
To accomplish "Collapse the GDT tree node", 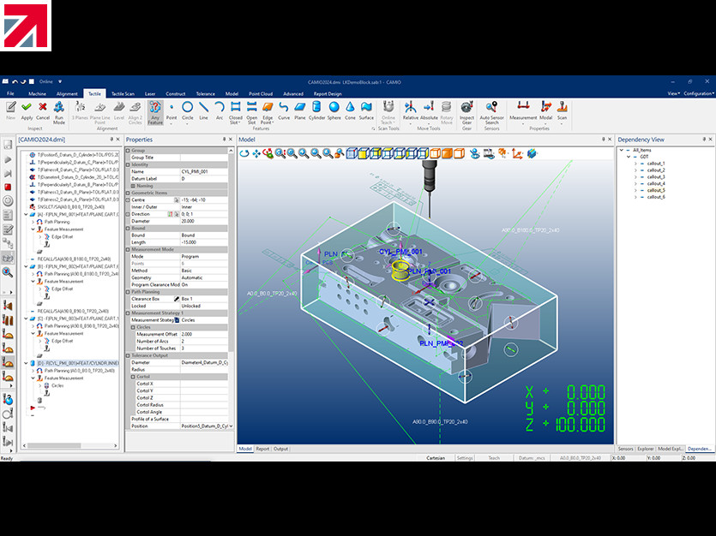I will (x=629, y=157).
